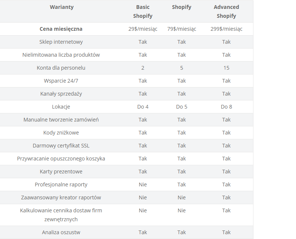Screen dimensions: 296x239
Task: Click the Cena miesięczna row label
Action: (x=61, y=29)
